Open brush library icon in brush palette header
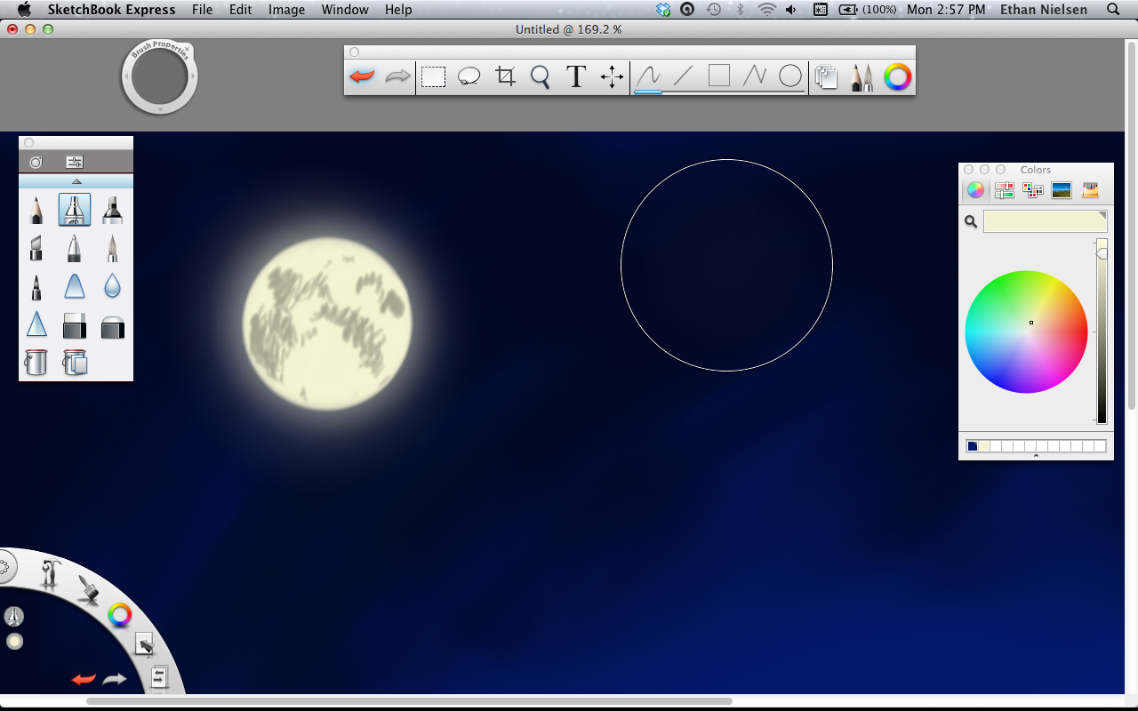 [36, 162]
